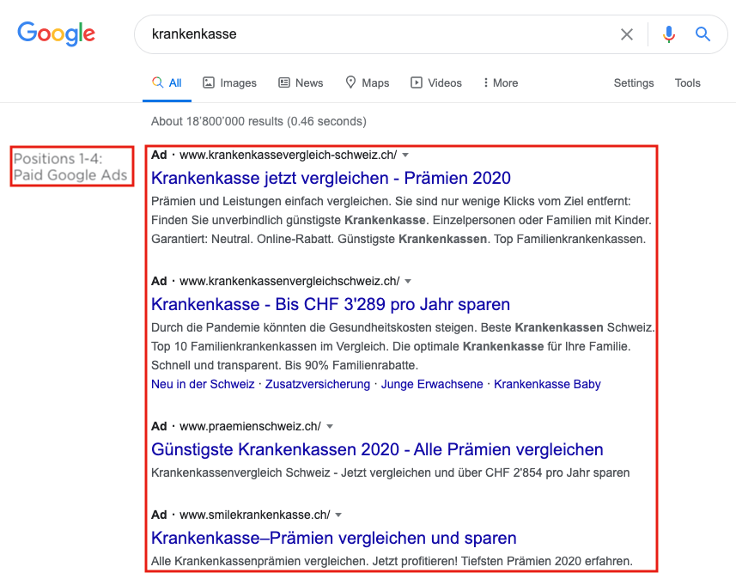
Task: Open the Tools menu
Action: (x=687, y=82)
